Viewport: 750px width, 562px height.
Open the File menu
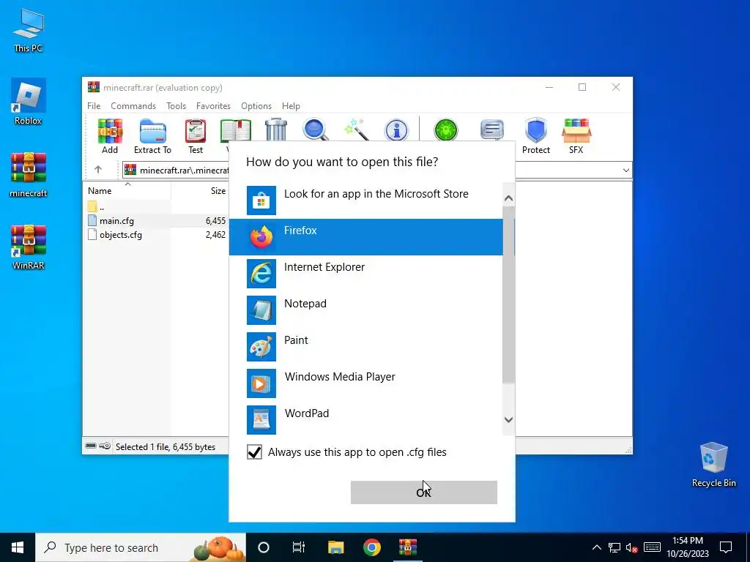[x=94, y=105]
